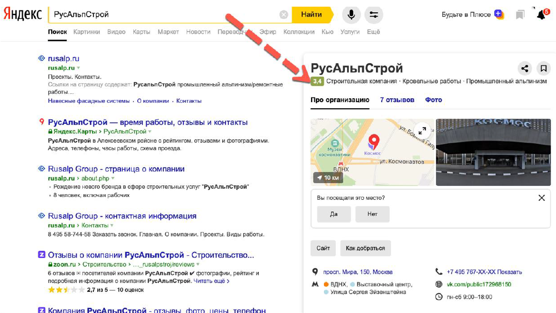This screenshot has width=556, height=313.
Task: Open Навесные фасадные системы sitelink
Action: click(89, 101)
